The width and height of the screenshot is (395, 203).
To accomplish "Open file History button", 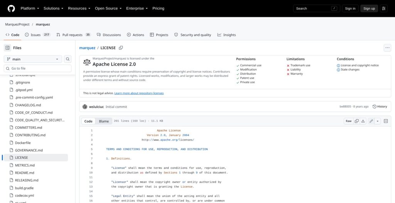I will (x=380, y=106).
